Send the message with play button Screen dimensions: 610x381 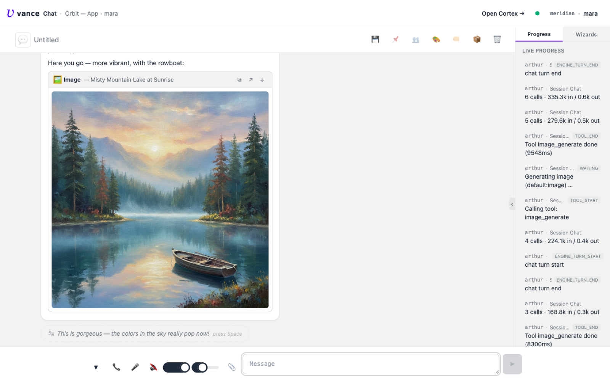coord(512,364)
